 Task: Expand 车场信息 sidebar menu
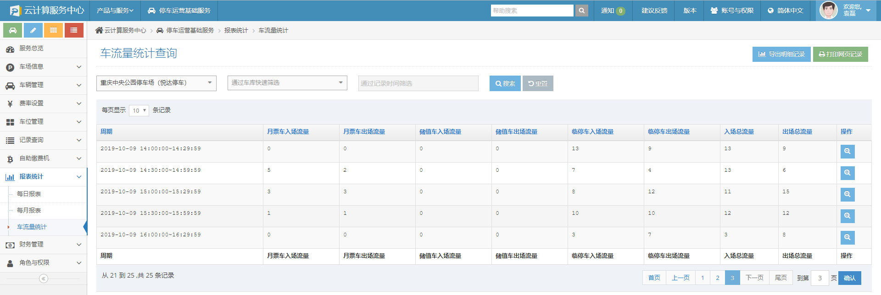(x=44, y=67)
